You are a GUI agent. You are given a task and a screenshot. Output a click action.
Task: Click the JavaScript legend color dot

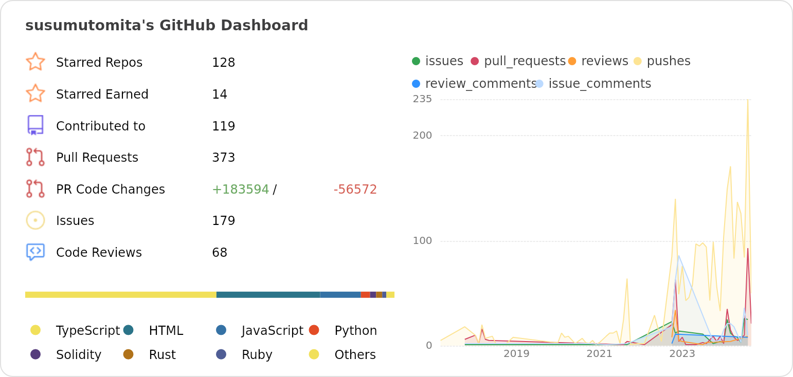(221, 330)
